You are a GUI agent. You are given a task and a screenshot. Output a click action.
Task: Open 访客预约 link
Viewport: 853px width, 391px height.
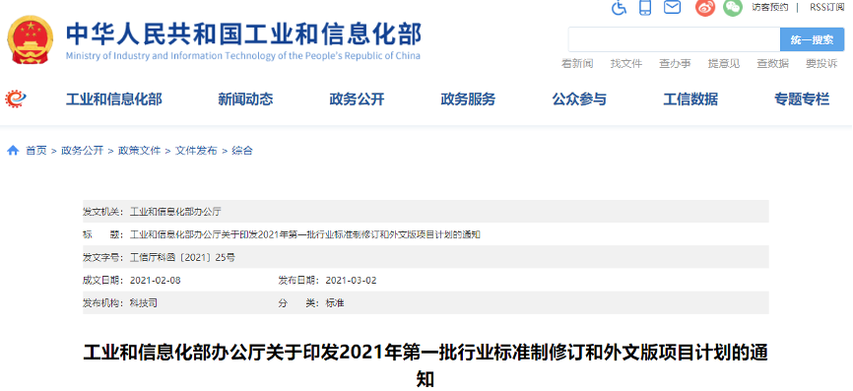pyautogui.click(x=769, y=7)
